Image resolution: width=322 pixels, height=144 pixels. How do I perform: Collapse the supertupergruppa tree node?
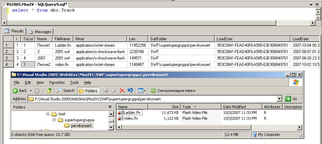coord(54,120)
